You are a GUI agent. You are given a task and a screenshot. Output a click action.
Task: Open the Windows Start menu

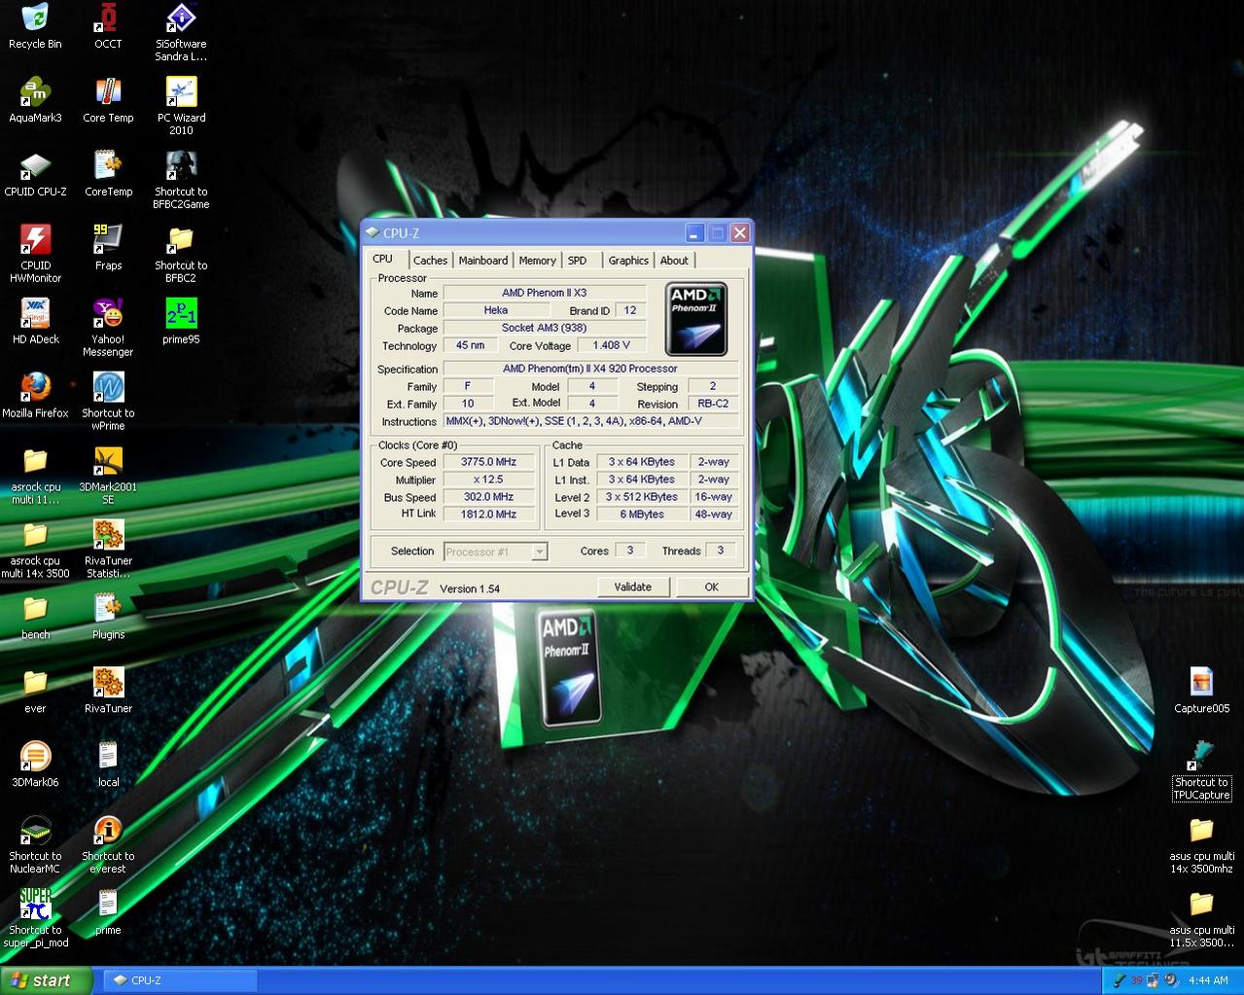[x=47, y=980]
